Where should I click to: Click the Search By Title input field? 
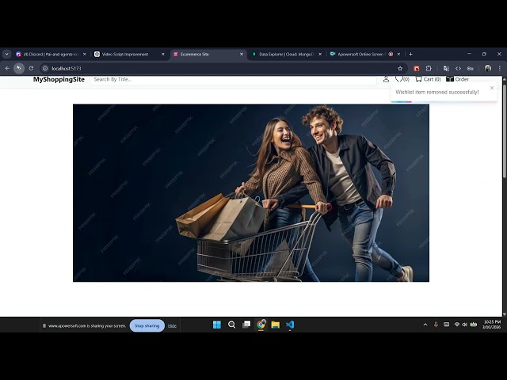tap(230, 79)
